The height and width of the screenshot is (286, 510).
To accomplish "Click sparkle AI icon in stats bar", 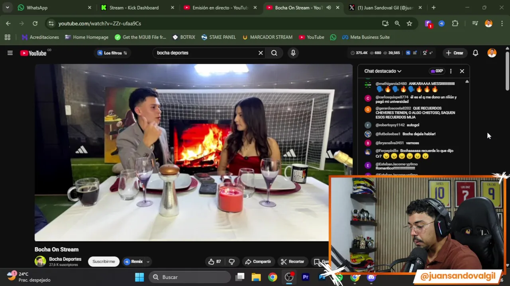I will pos(431,53).
